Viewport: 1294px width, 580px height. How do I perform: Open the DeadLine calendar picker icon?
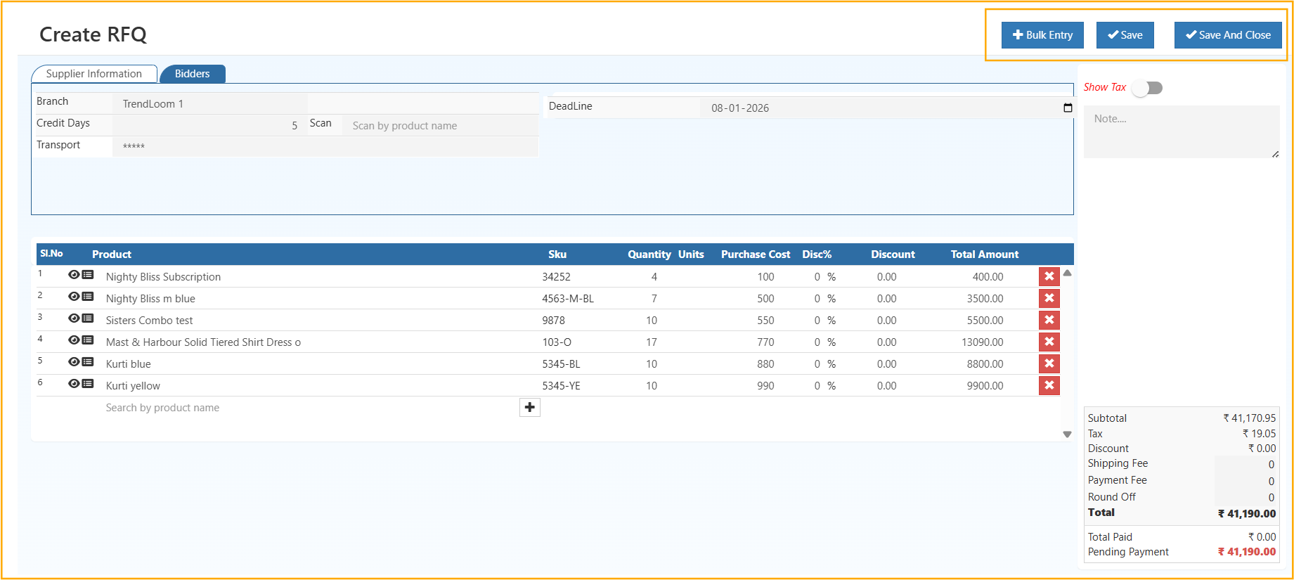click(x=1068, y=108)
